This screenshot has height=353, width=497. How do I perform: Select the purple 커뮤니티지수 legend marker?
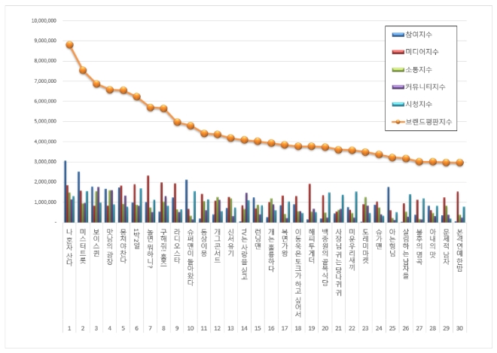[x=398, y=87]
